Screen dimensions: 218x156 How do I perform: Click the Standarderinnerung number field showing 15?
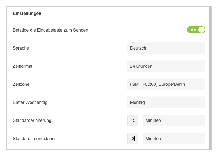tap(133, 120)
